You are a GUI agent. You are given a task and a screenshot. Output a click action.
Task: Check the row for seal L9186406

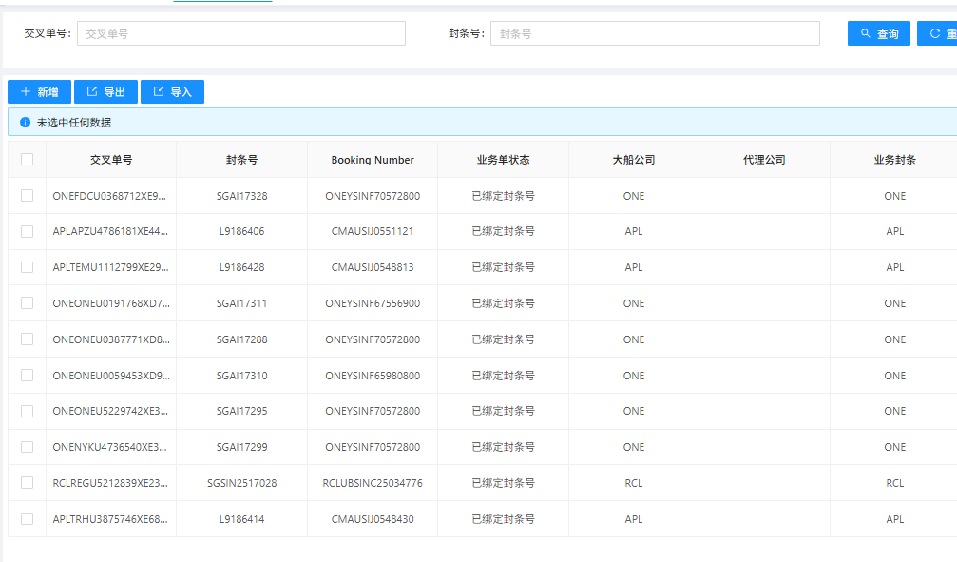coord(27,231)
